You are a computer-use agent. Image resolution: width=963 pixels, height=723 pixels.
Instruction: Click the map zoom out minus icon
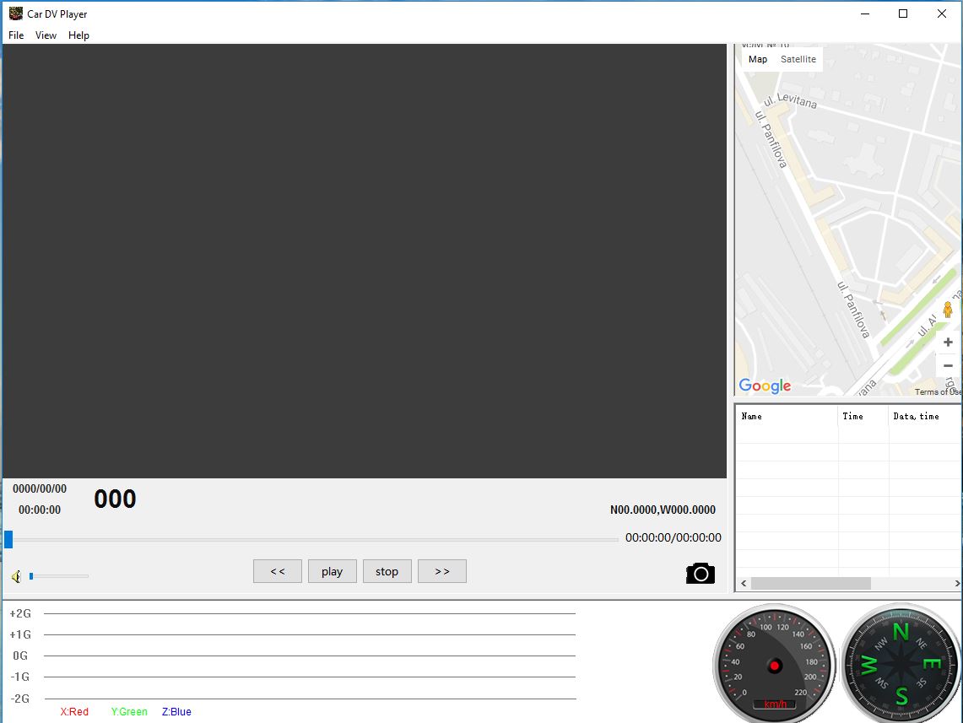coord(948,366)
